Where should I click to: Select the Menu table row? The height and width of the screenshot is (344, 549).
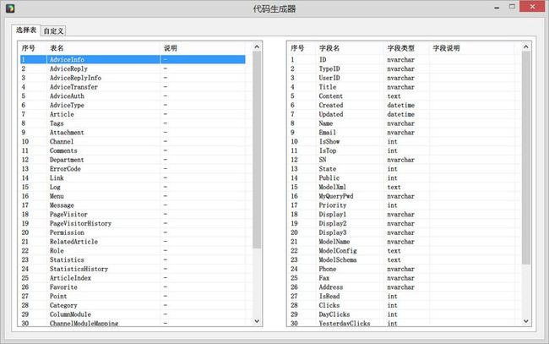click(133, 196)
